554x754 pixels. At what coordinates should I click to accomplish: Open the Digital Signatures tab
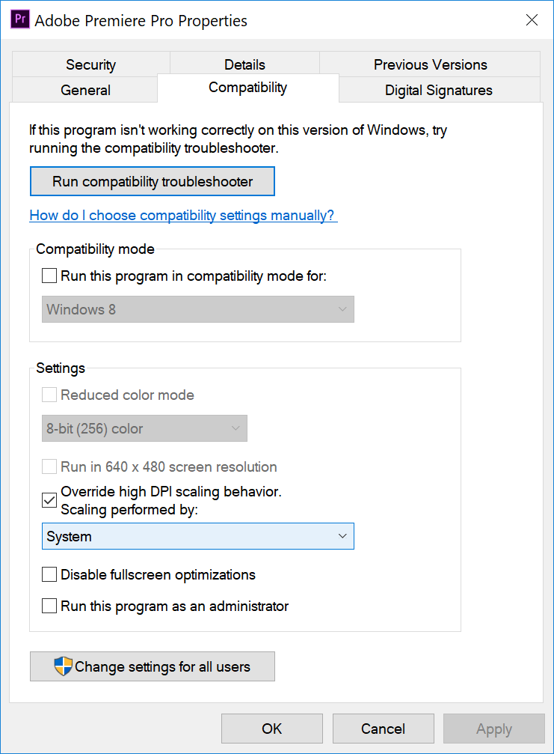(439, 90)
